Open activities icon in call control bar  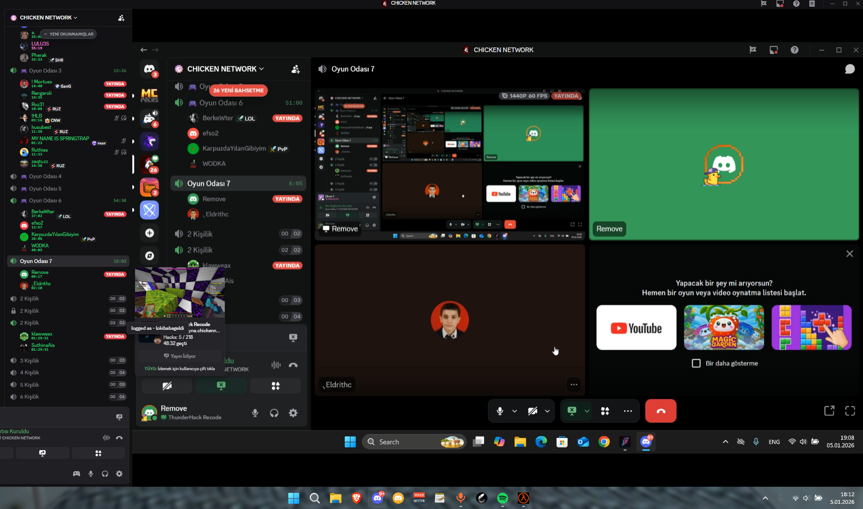click(605, 411)
